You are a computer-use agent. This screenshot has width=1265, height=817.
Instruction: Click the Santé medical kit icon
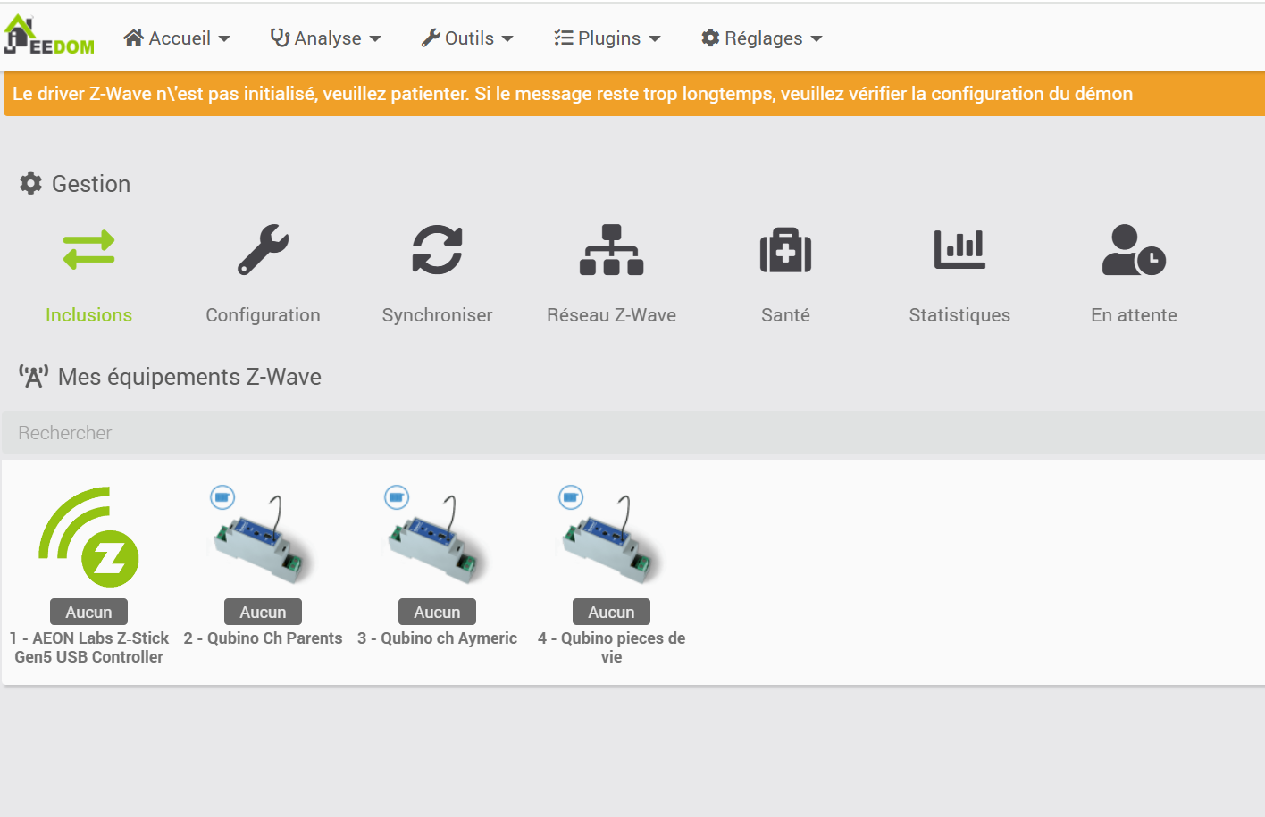786,249
